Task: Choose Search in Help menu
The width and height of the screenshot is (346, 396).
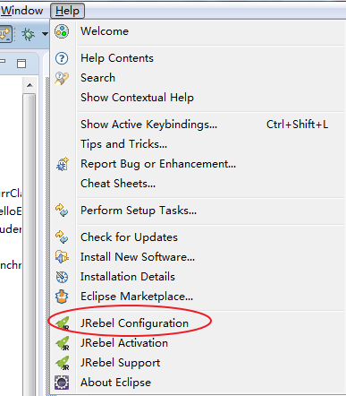Action: [97, 78]
